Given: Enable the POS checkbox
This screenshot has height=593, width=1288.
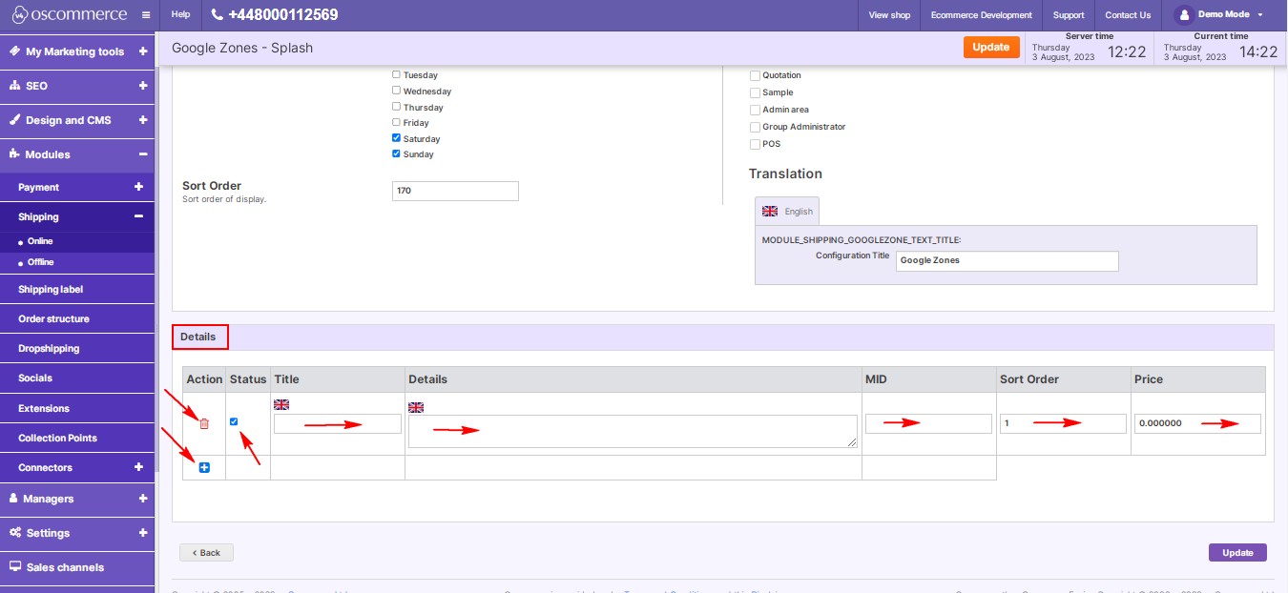Looking at the screenshot, I should click(755, 144).
